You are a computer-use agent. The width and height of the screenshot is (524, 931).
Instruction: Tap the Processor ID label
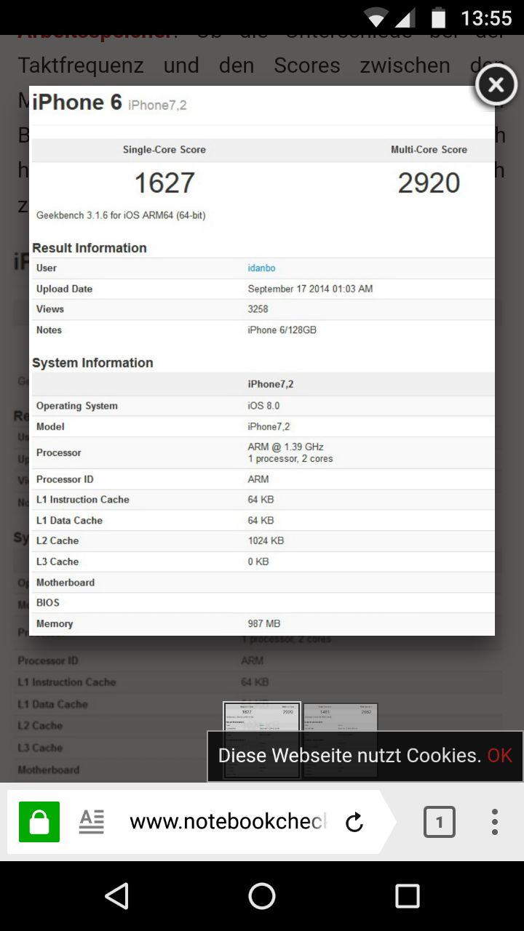coord(65,479)
